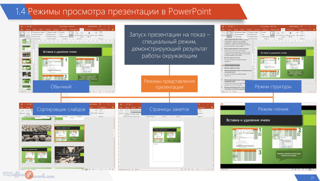Click Вписать в окно in the top-left window
This screenshot has height=181, width=320.
(x=82, y=34)
